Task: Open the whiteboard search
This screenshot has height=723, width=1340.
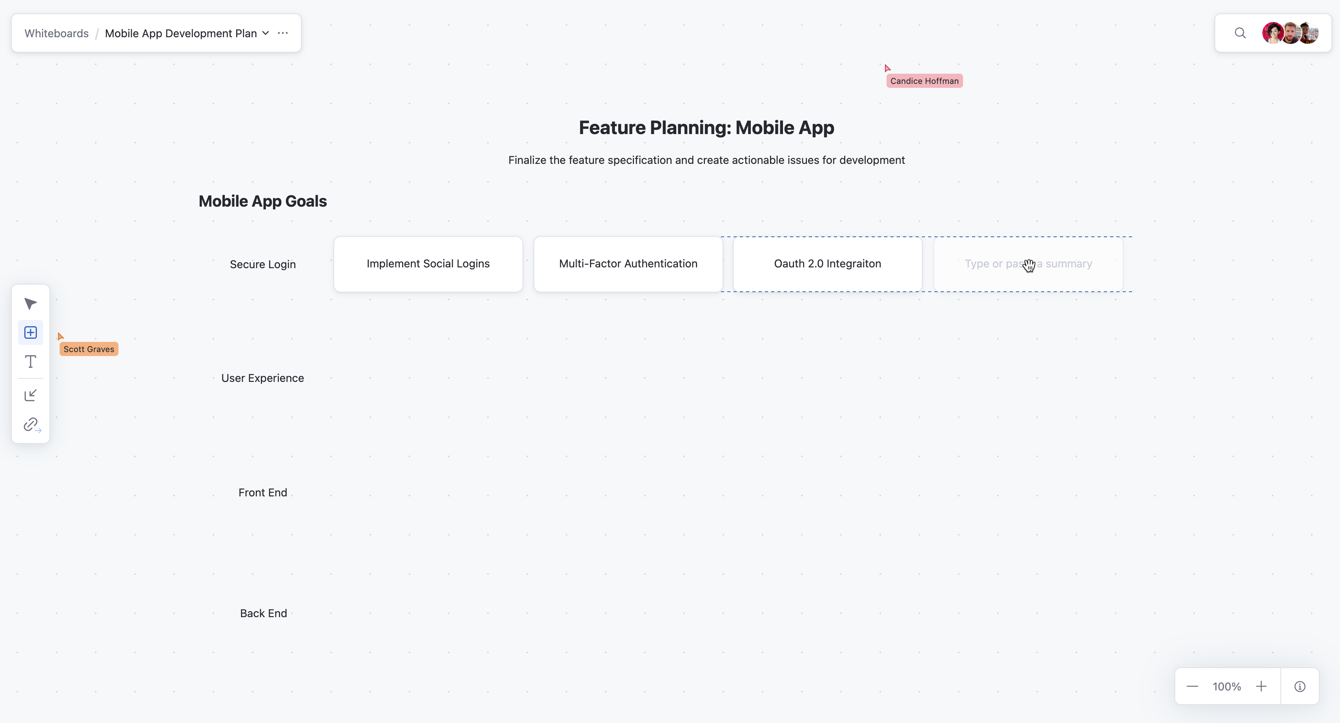Action: tap(1240, 33)
